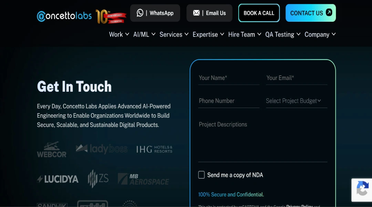The height and width of the screenshot is (207, 372).
Task: Click the Webcor client logo
Action: (x=52, y=149)
